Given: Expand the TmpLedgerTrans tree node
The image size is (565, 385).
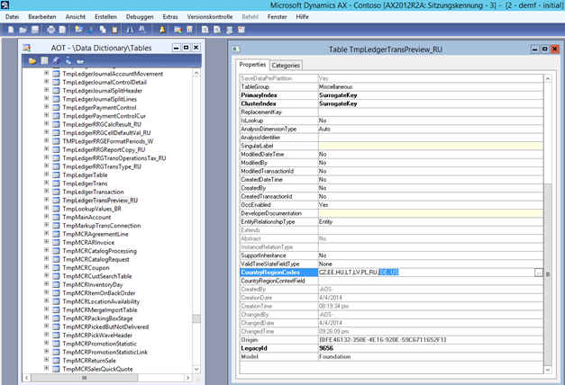Looking at the screenshot, I should click(x=46, y=183).
